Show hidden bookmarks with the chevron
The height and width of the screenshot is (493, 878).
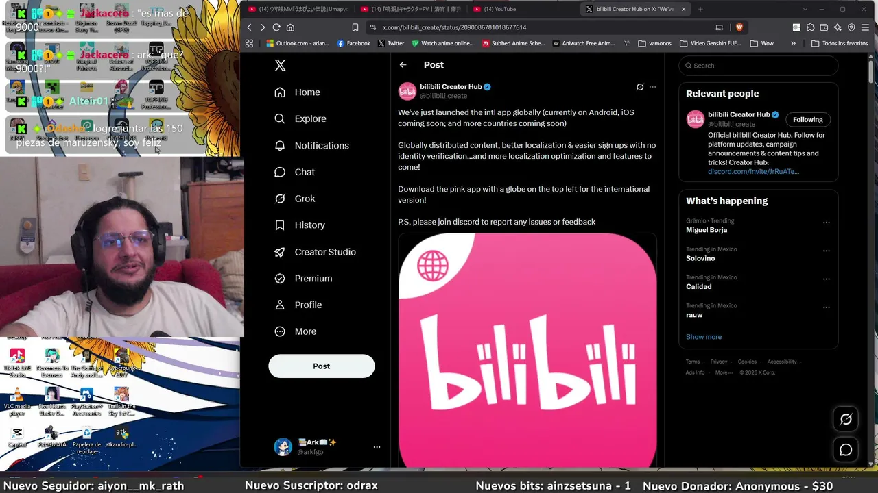[x=793, y=43]
